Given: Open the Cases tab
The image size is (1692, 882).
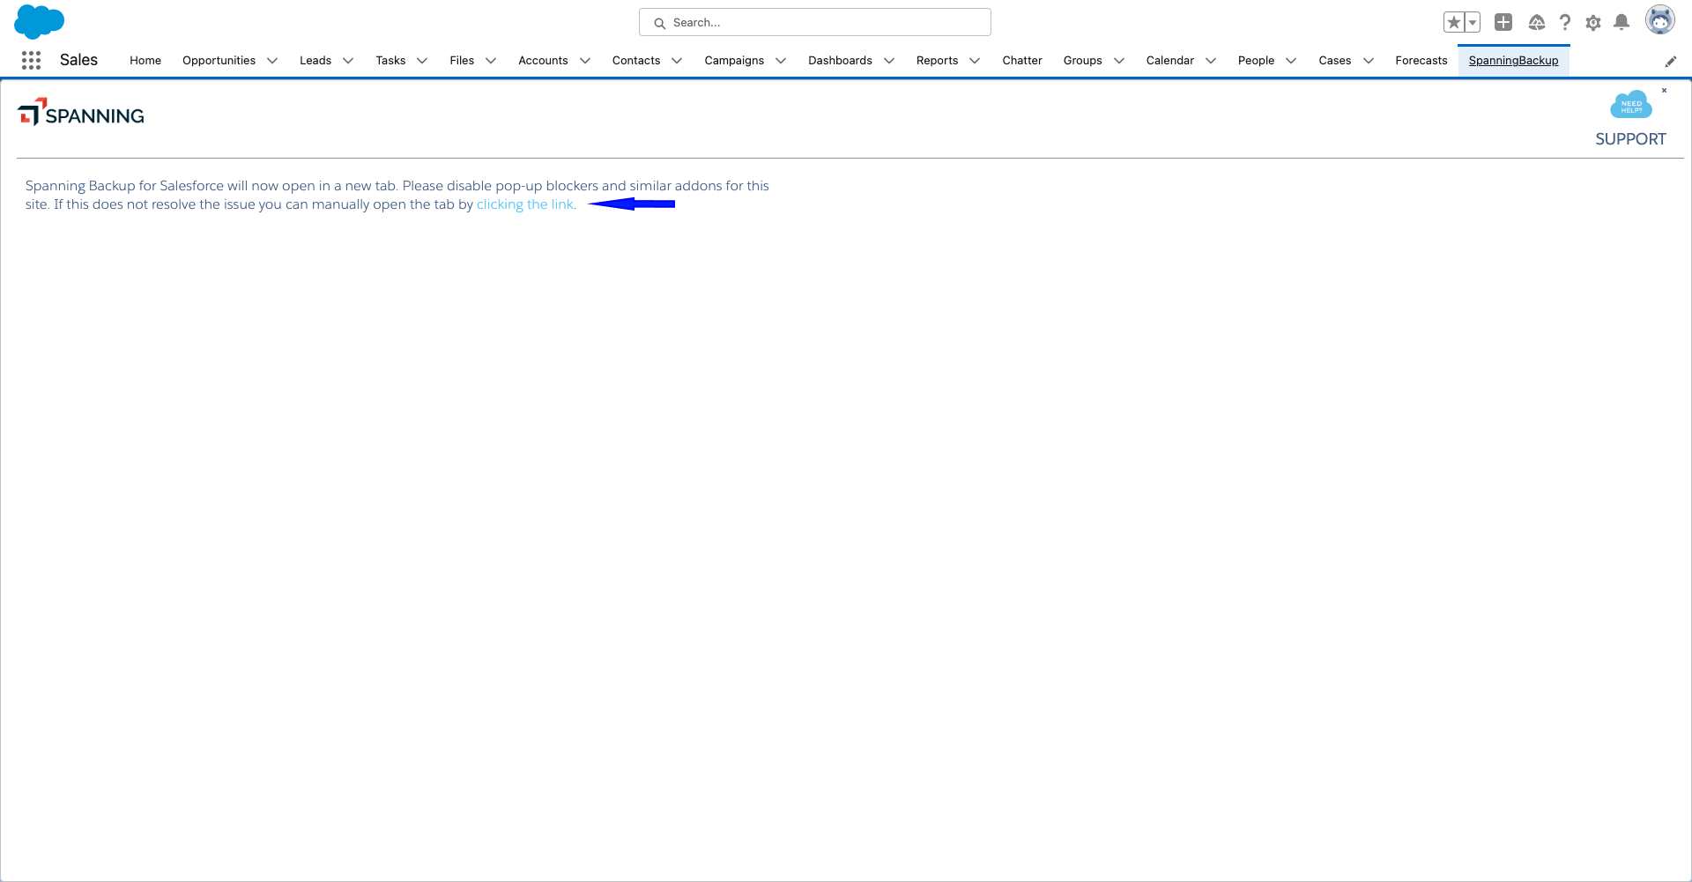Looking at the screenshot, I should tap(1335, 61).
